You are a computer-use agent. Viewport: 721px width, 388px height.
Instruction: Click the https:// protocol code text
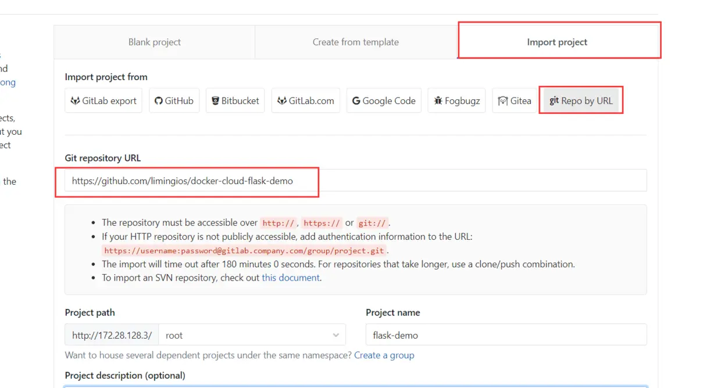pyautogui.click(x=322, y=223)
